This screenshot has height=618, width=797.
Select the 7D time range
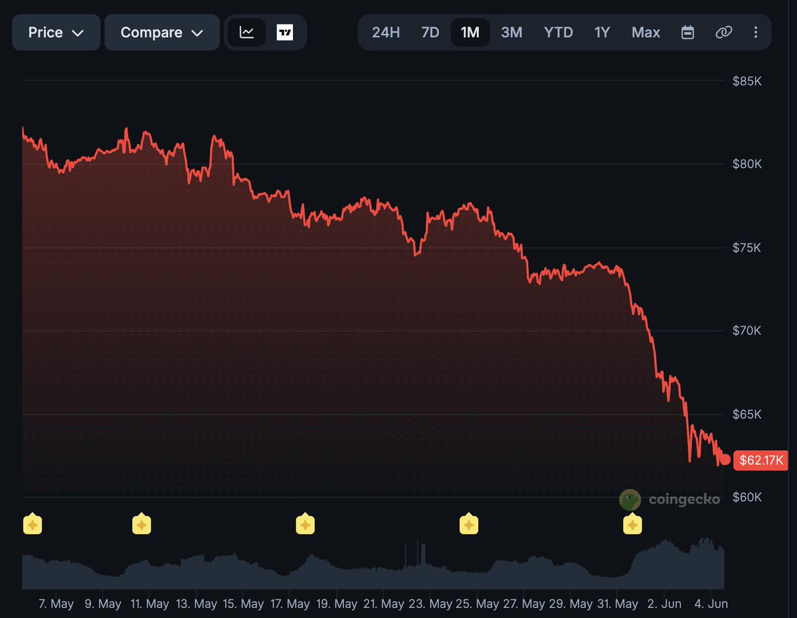click(x=430, y=33)
